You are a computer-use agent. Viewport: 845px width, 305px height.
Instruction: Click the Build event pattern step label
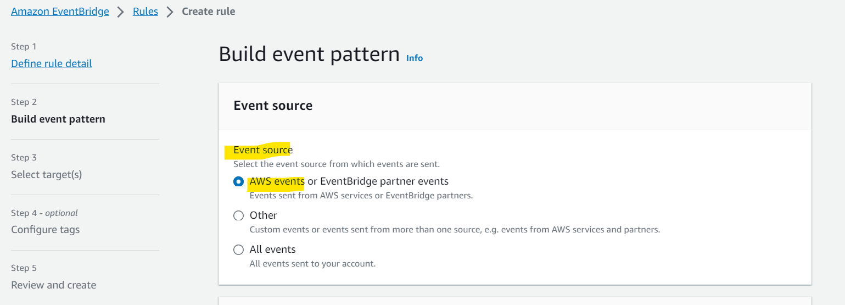tap(58, 119)
